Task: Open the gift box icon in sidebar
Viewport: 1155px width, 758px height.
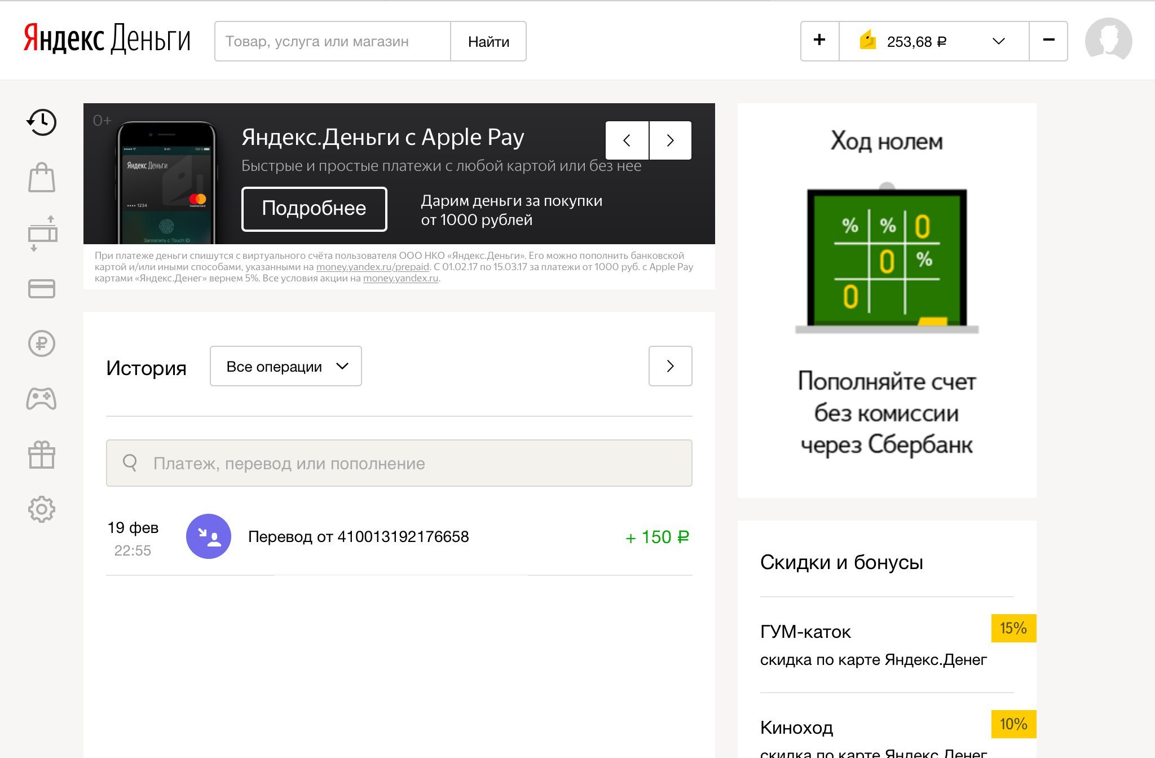Action: [42, 455]
